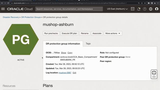Open the user profile avatar icon
Image resolution: width=160 pixels, height=90 pixels.
[x=157, y=9]
